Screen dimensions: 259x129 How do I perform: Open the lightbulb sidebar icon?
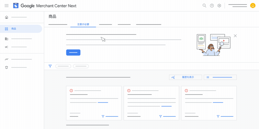point(6,67)
